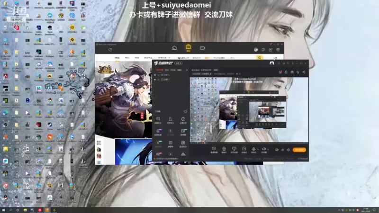Open the red-dotted task icon above preview
Image resolution: width=379 pixels, height=213 pixels.
[x=280, y=72]
